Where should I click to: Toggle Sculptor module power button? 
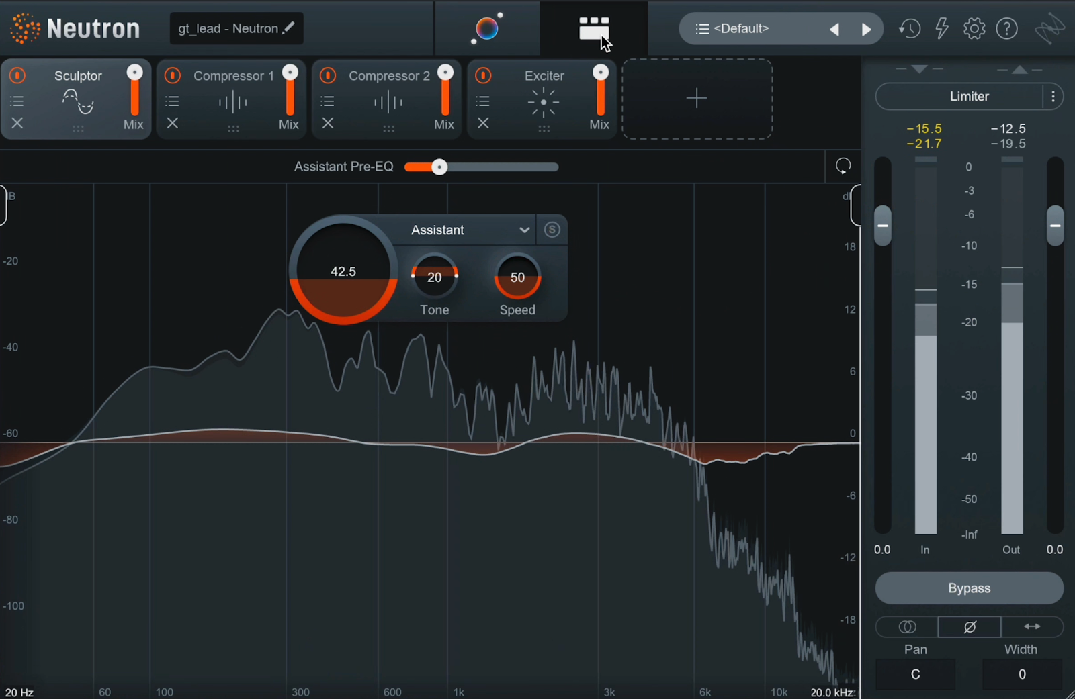tap(17, 75)
